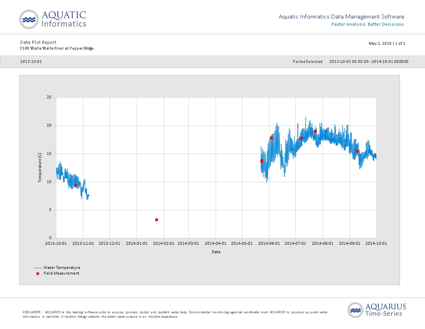Click x-axis label 2014-08-01
This screenshot has width=425, height=329.
click(323, 243)
